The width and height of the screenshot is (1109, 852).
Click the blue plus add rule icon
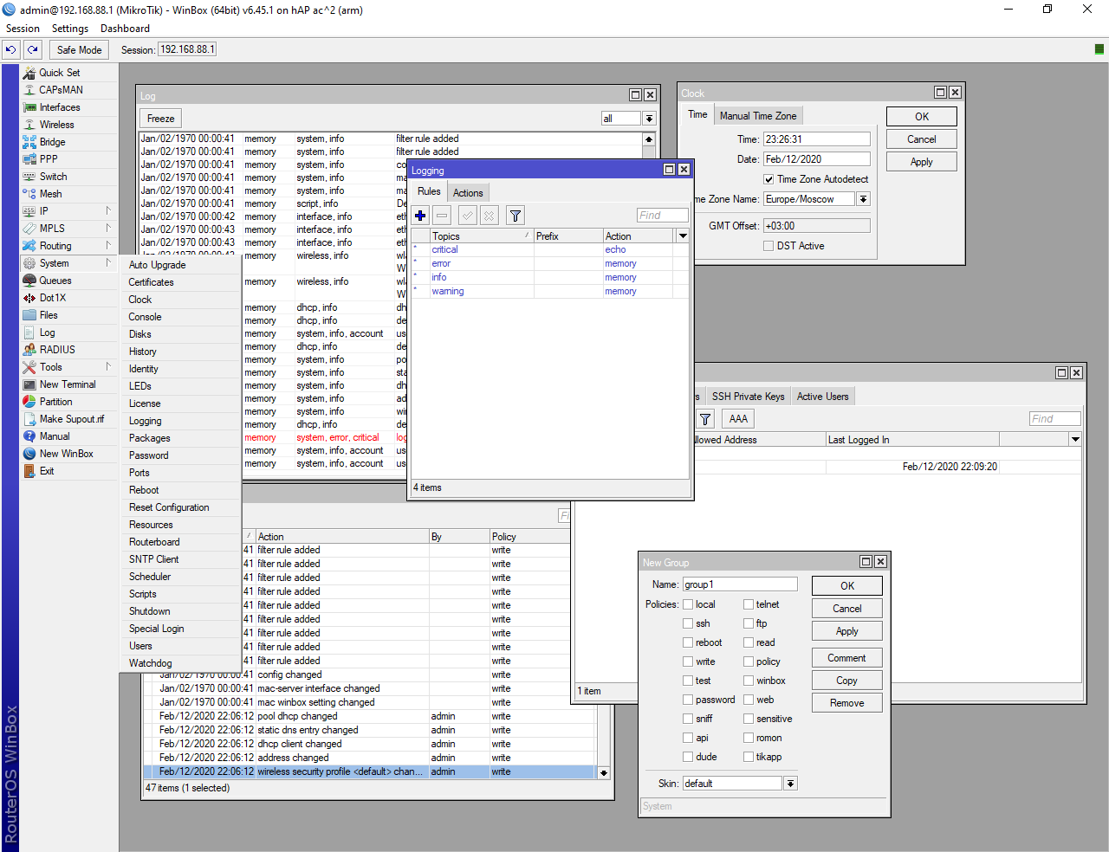(420, 216)
